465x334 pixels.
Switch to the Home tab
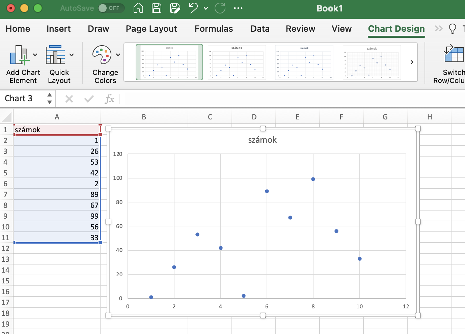click(x=18, y=29)
